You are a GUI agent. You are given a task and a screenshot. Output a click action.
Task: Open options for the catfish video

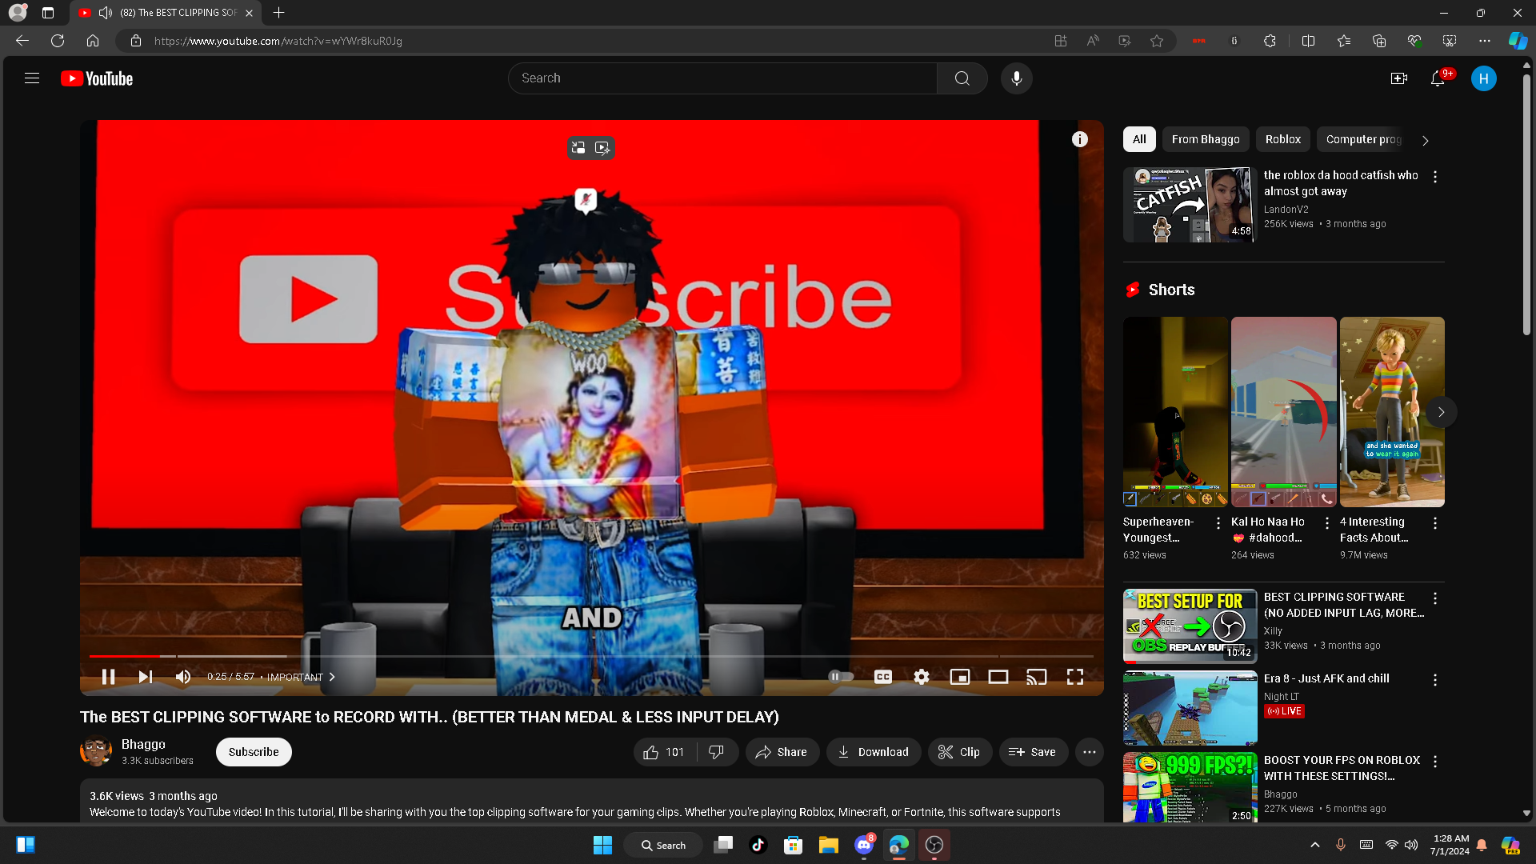tap(1435, 177)
